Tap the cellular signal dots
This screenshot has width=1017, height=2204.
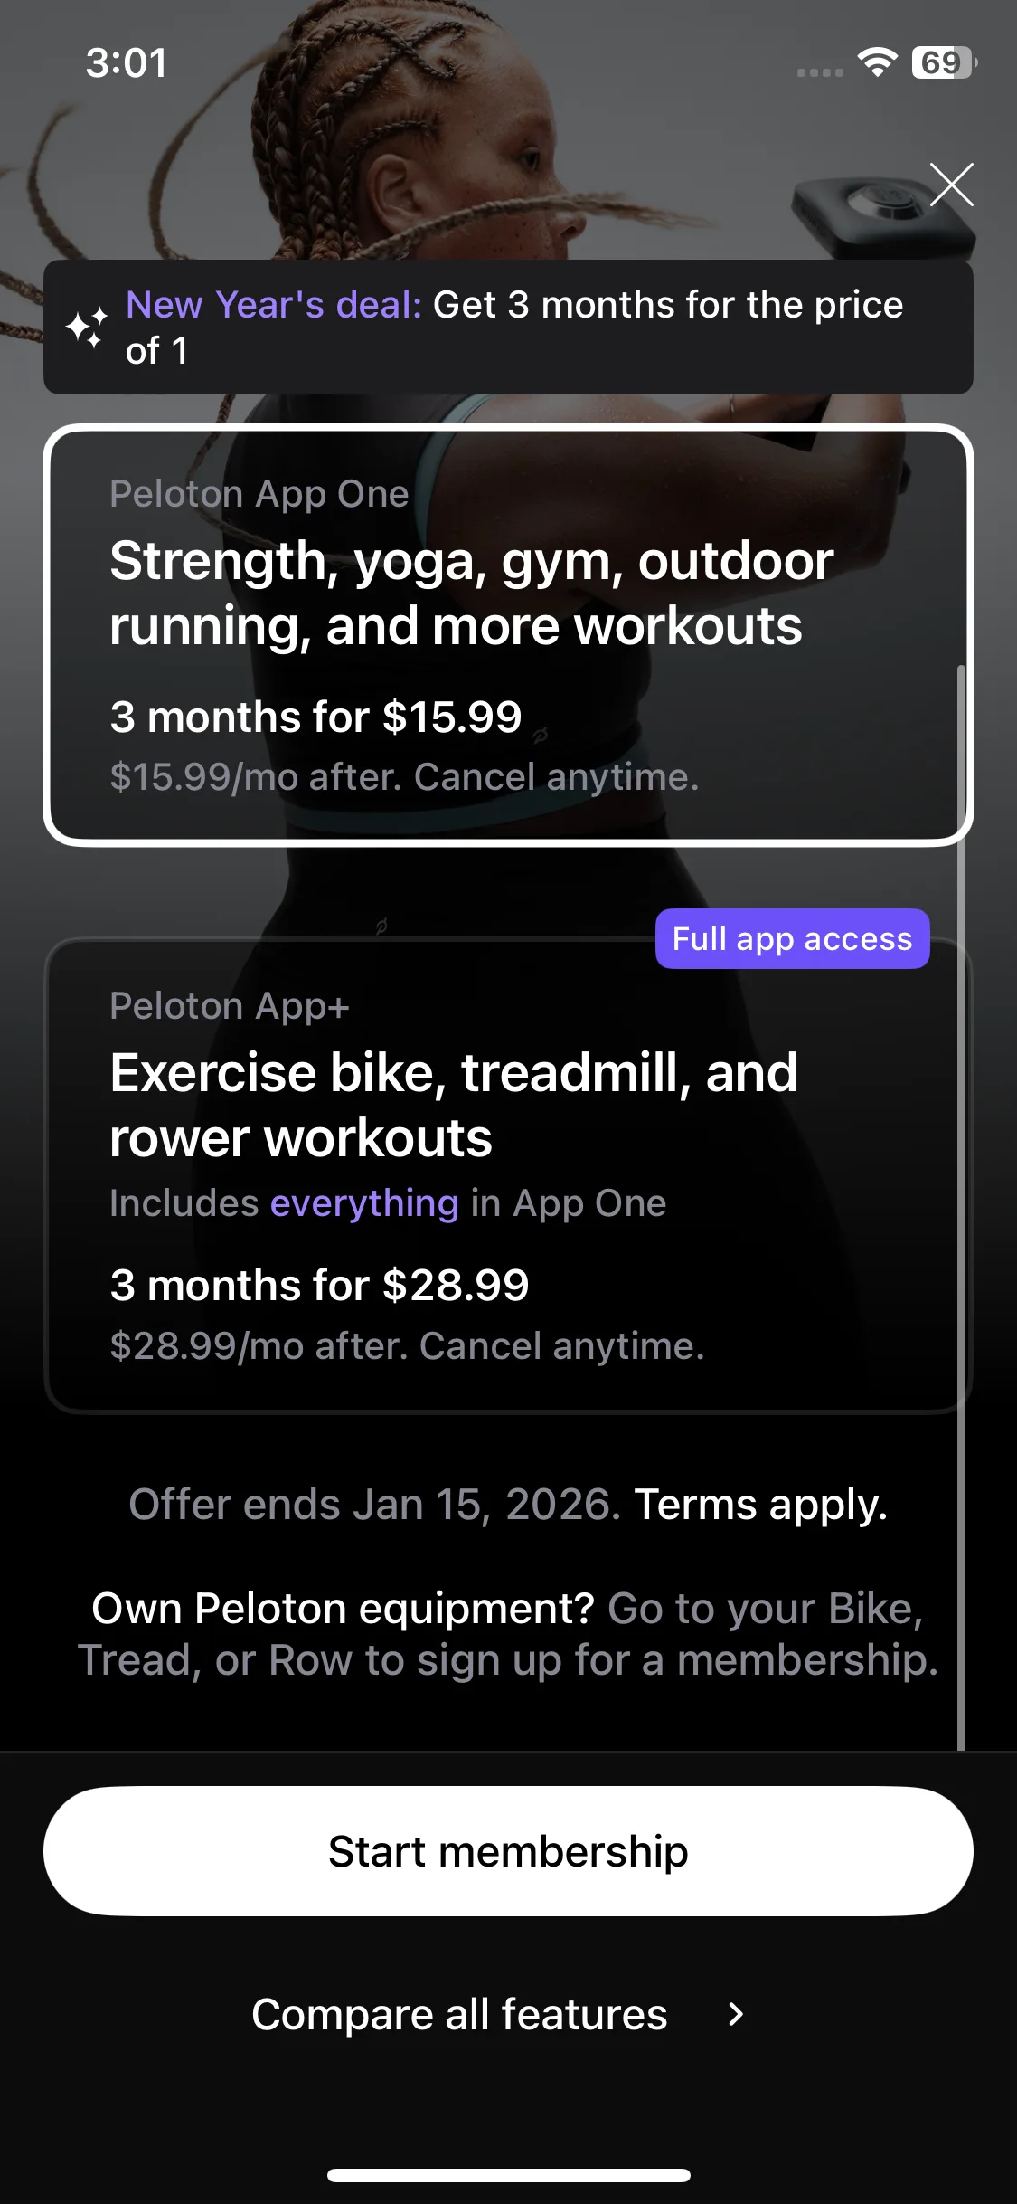click(820, 71)
